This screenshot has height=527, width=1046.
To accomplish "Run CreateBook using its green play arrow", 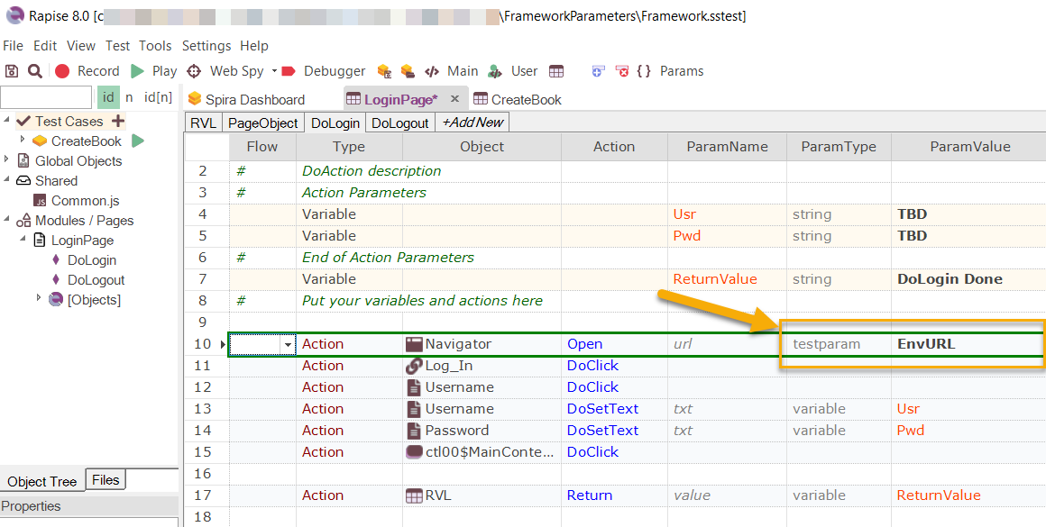I will (138, 141).
